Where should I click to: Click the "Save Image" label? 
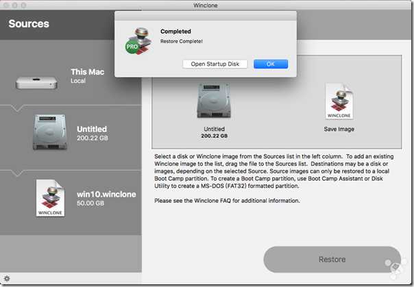339,129
